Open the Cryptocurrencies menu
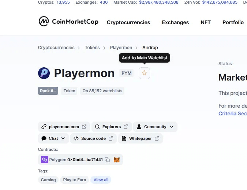 point(128,22)
